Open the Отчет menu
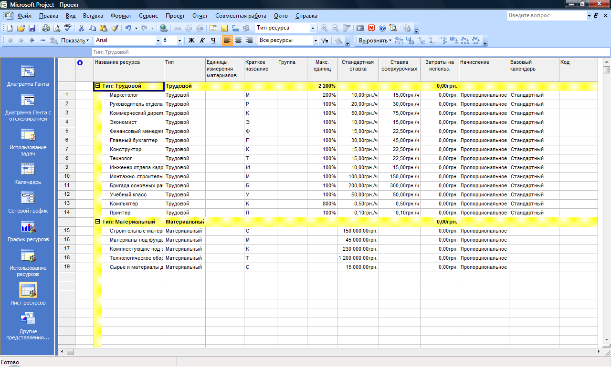 point(200,16)
